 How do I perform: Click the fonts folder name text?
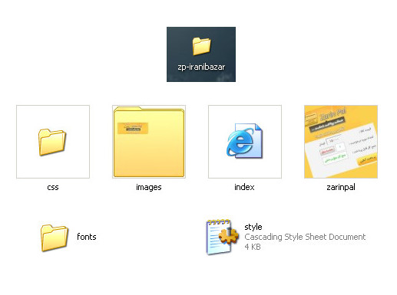[87, 237]
